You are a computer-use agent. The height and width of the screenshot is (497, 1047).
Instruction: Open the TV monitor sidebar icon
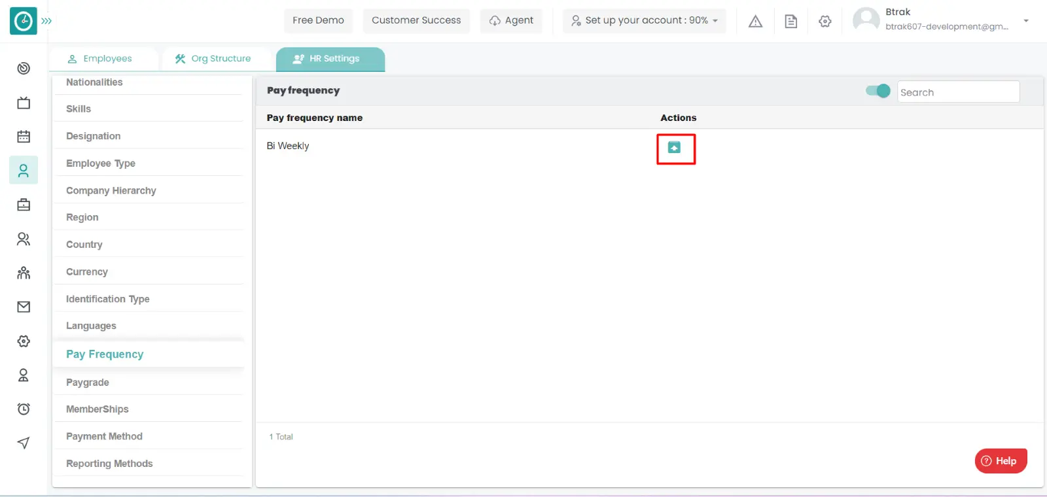[x=24, y=103]
